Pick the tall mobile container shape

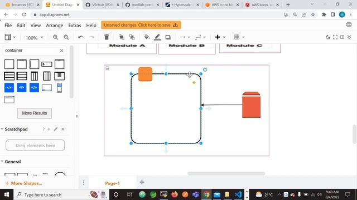click(60, 88)
